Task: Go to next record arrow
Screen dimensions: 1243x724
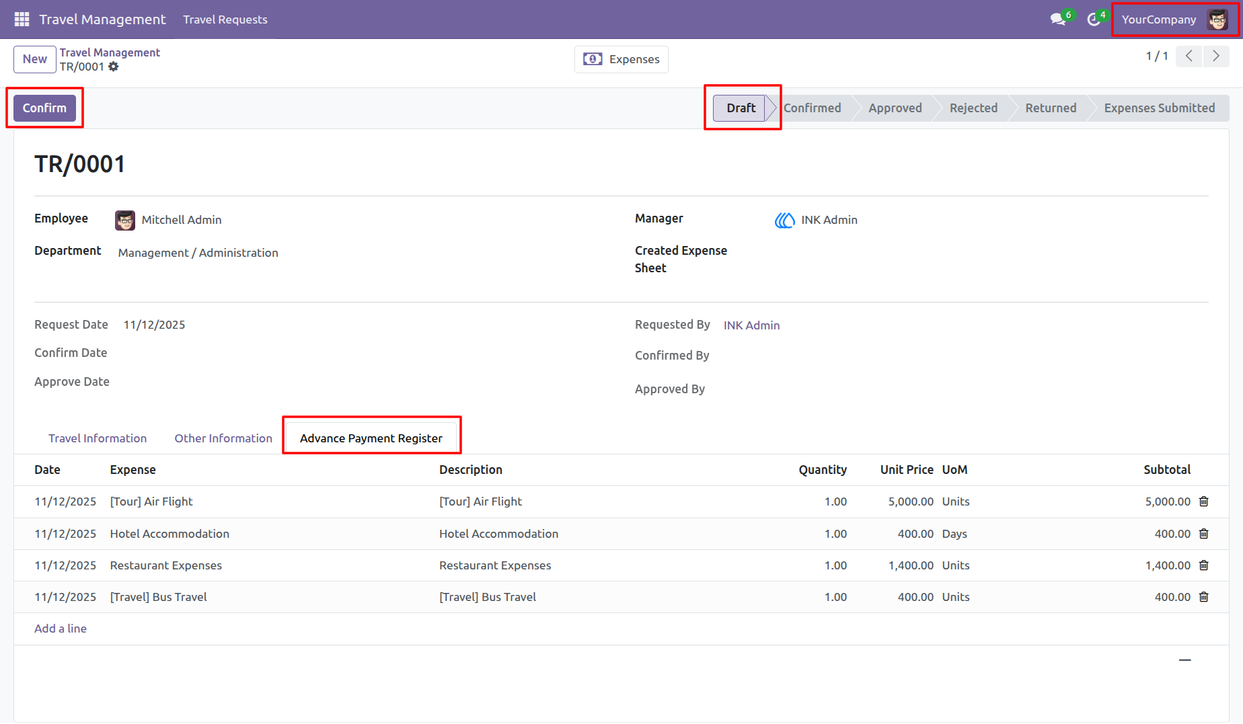Action: [1216, 56]
